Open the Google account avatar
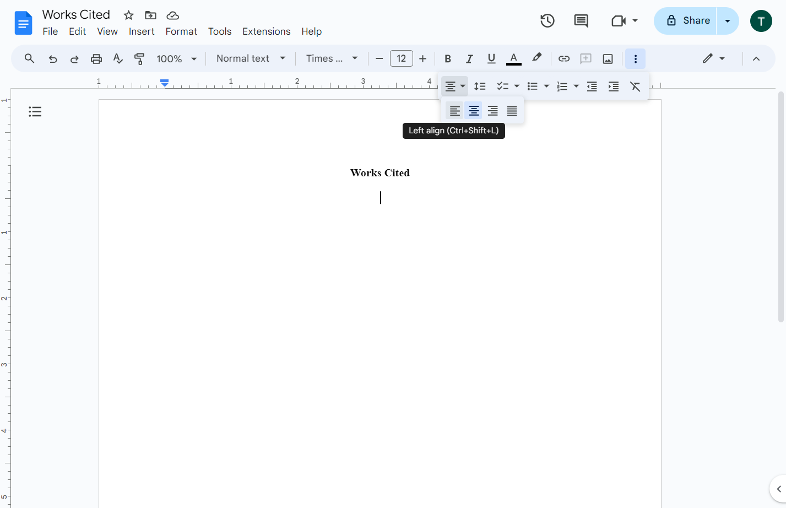Screen dimensions: 786x508 (x=761, y=21)
